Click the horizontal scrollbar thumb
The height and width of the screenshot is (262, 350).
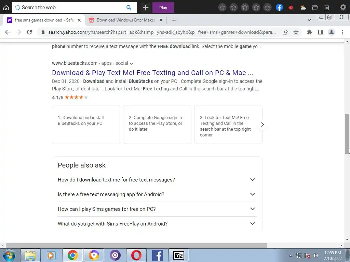click(136, 246)
